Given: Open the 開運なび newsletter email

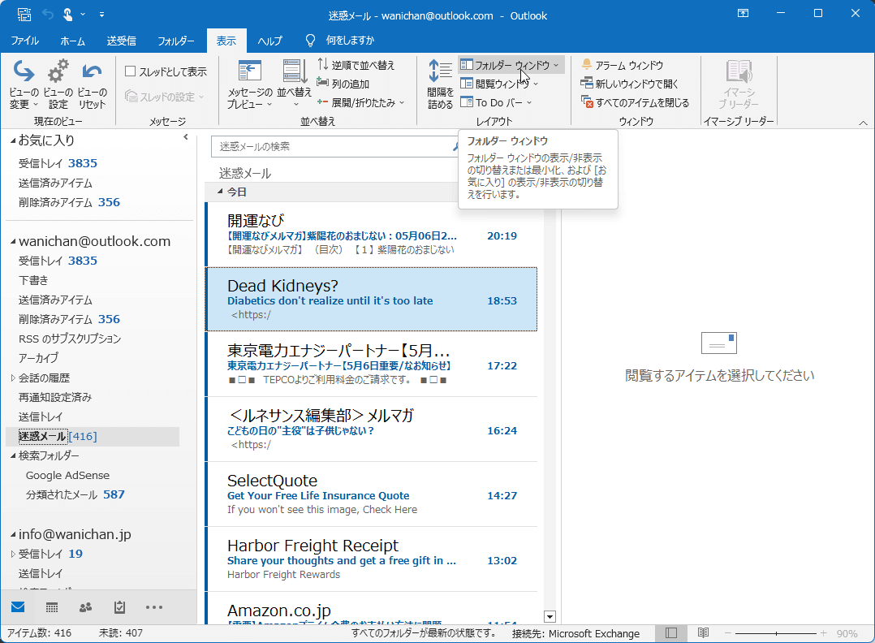Looking at the screenshot, I should 372,235.
